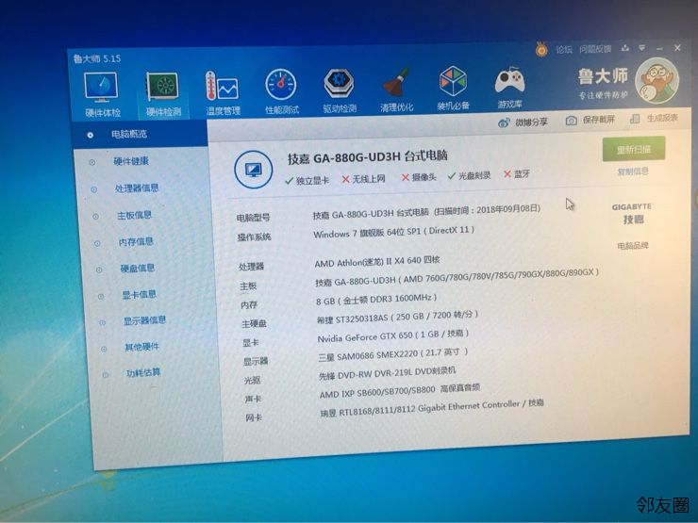Click Windows 7 旗舰版 64位 SP1 text
Viewport: 698px width, 523px height.
(x=394, y=232)
